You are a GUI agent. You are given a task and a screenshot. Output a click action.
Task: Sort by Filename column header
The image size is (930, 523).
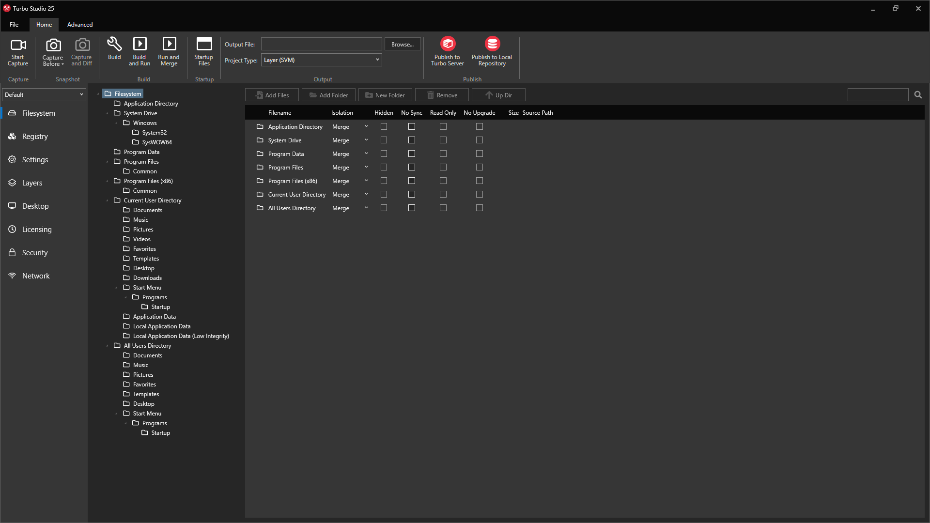tap(280, 113)
